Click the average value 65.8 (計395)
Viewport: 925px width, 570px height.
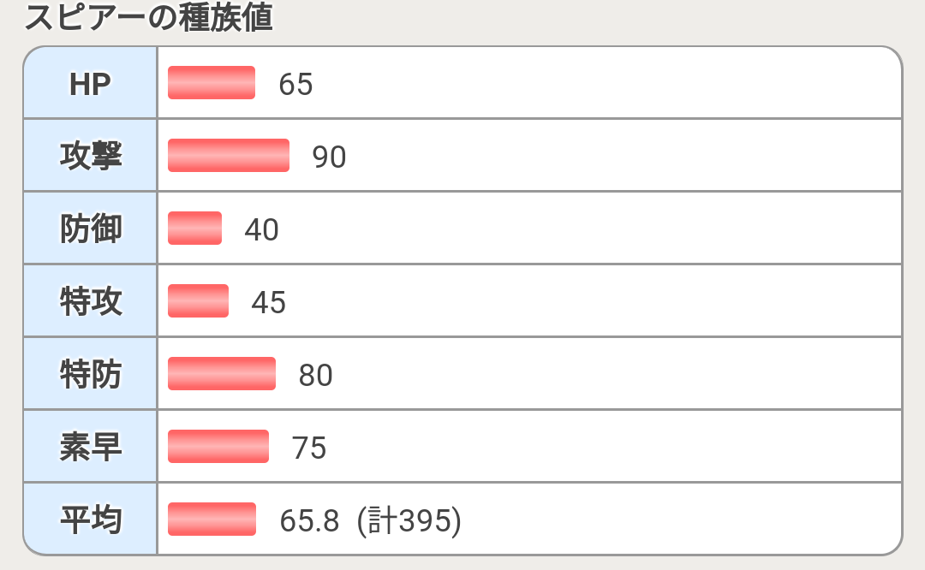click(x=370, y=521)
